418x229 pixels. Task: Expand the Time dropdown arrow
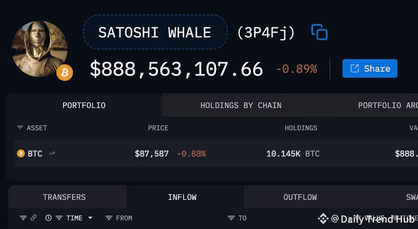tap(90, 218)
